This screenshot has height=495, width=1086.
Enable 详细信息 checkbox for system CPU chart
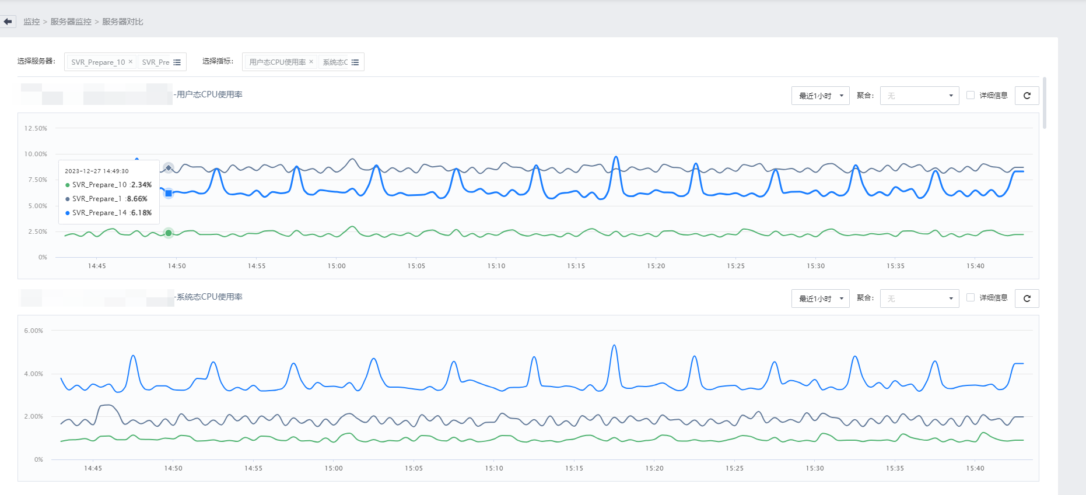(971, 297)
